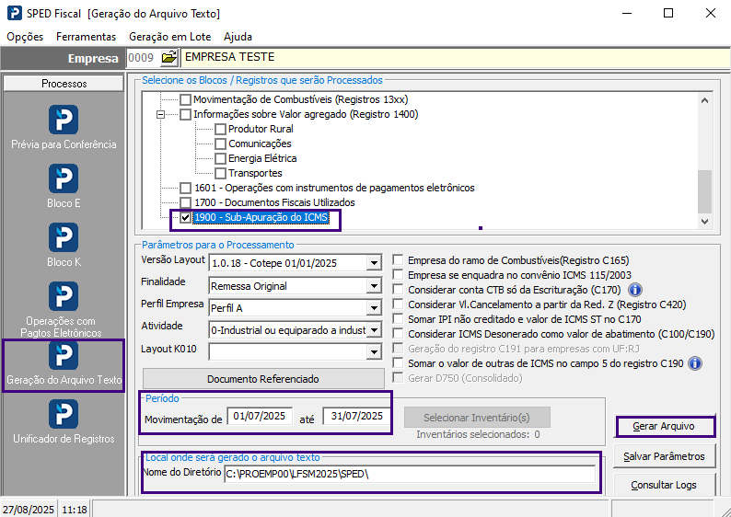Show info icon for Considerar conta CTB
The image size is (731, 517).
tap(635, 290)
